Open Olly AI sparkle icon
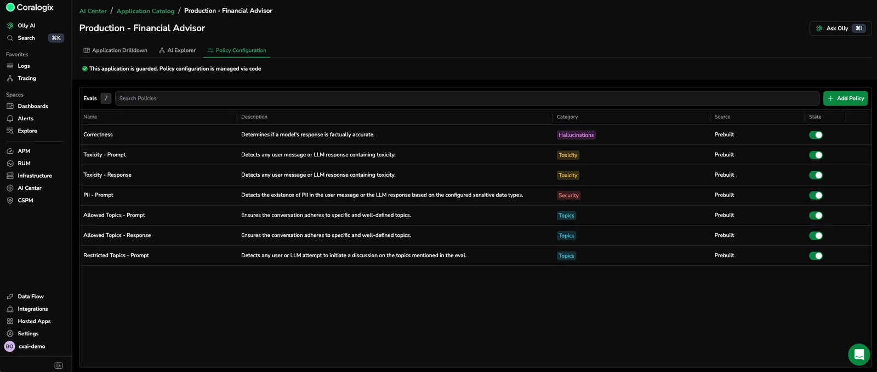 10,26
